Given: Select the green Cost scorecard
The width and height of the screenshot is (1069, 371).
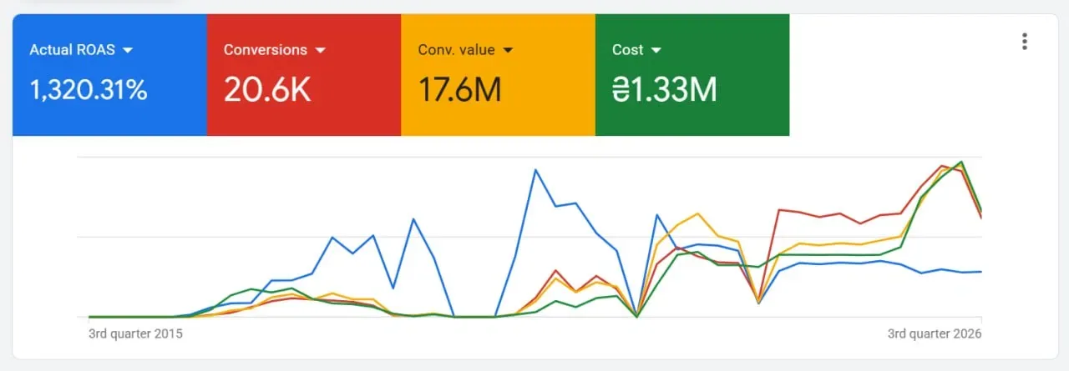Looking at the screenshot, I should click(692, 74).
